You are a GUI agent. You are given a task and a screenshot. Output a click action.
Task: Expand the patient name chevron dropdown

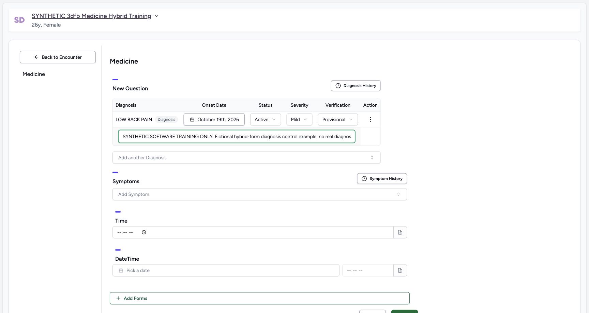[156, 16]
